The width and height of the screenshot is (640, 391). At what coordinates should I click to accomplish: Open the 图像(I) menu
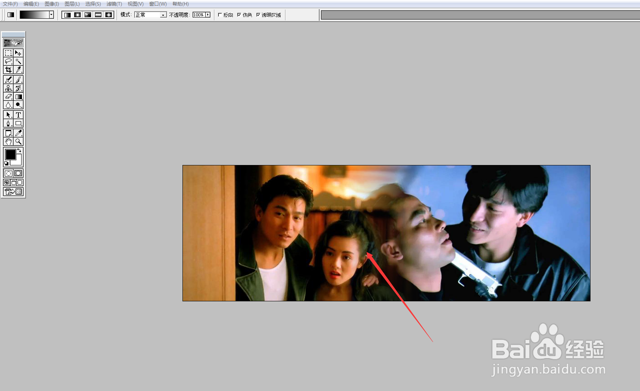(52, 4)
